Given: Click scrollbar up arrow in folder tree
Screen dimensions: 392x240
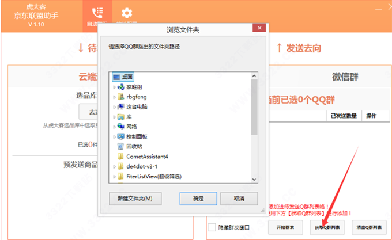Looking at the screenshot, I should click(254, 75).
